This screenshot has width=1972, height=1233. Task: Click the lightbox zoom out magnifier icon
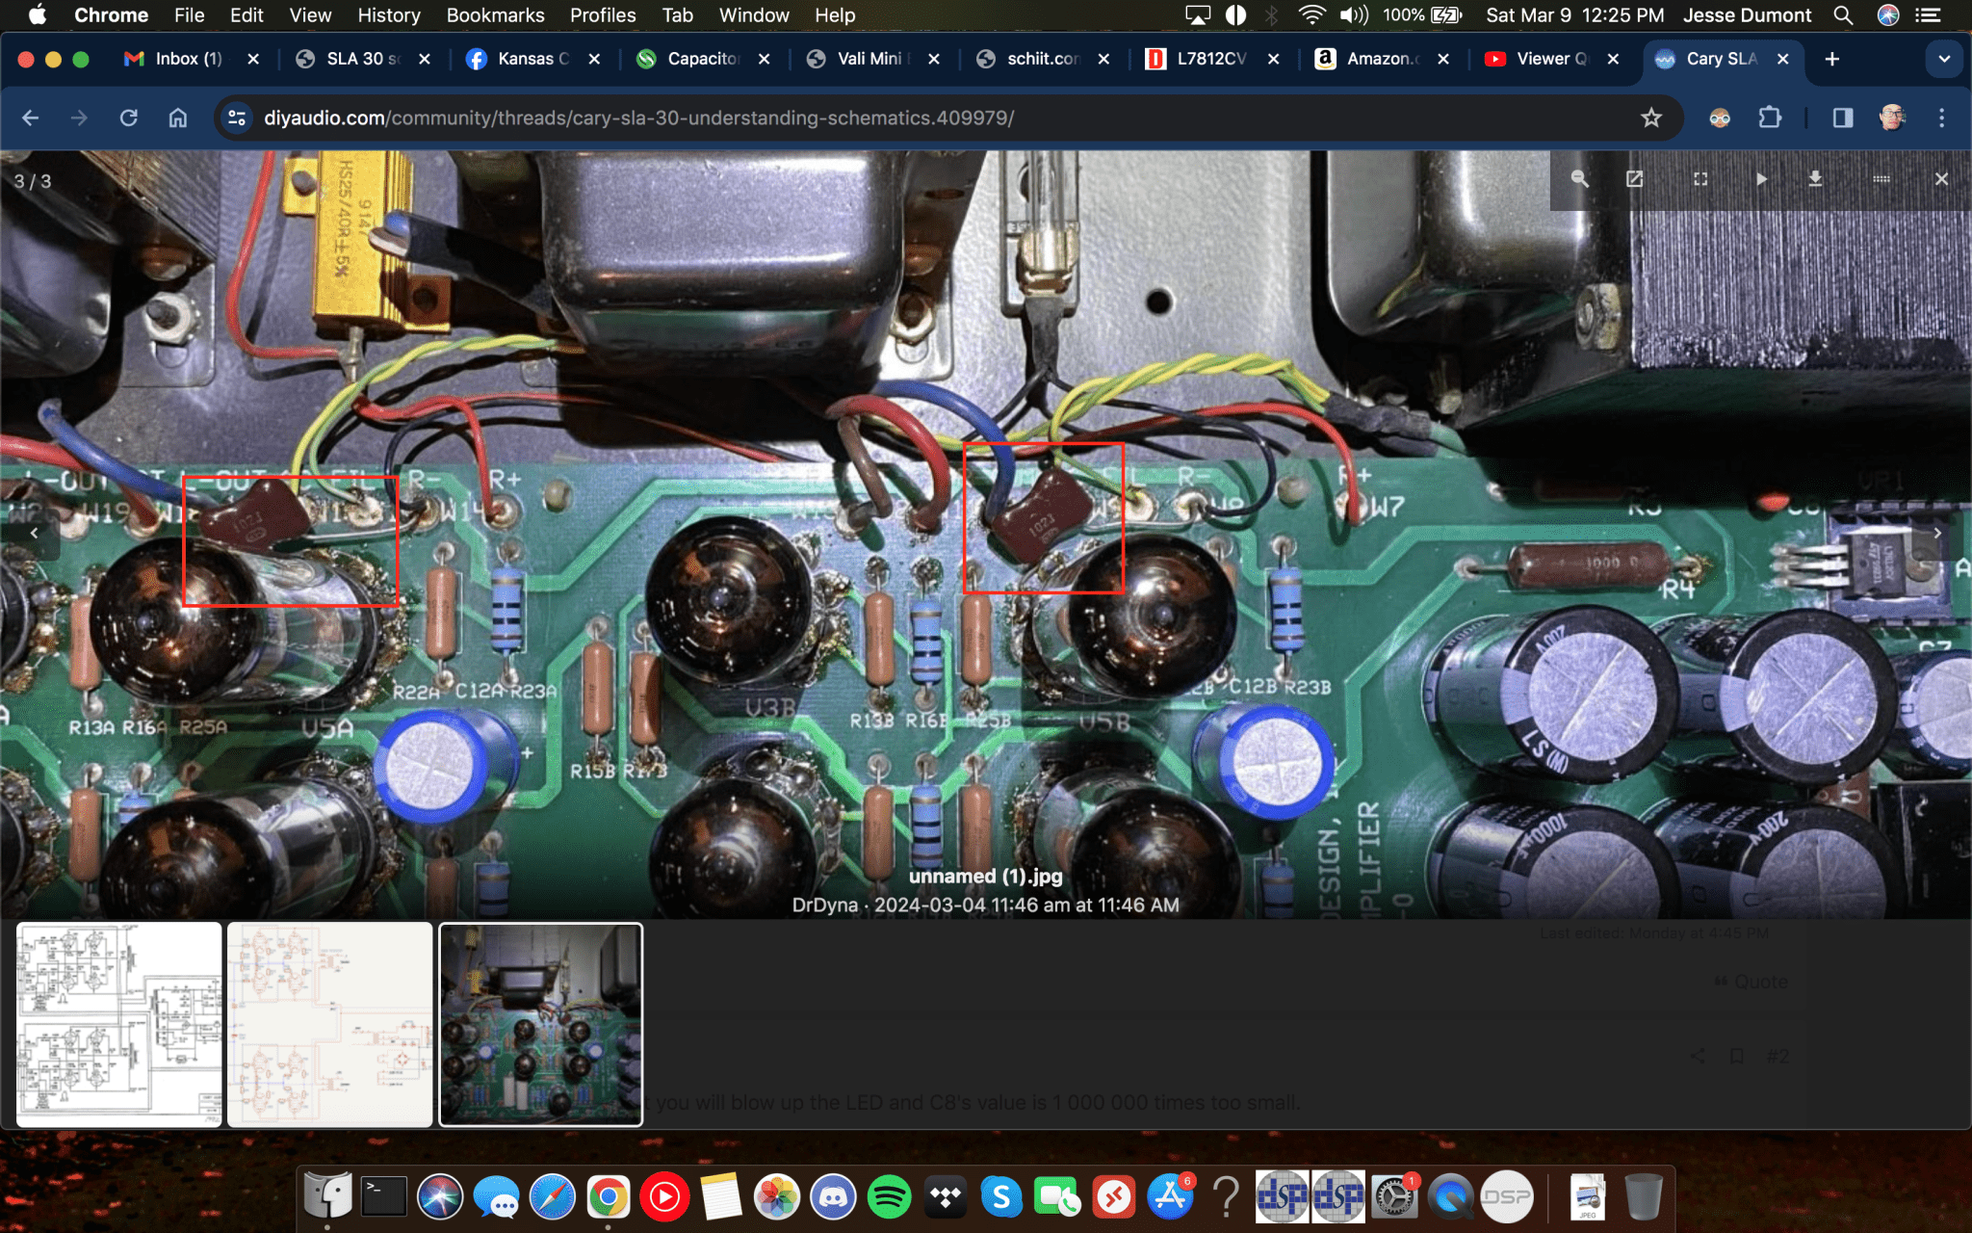(1579, 179)
